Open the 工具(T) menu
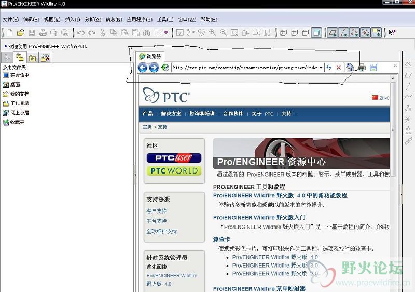Viewport: 415px width, 292px height. (165, 19)
